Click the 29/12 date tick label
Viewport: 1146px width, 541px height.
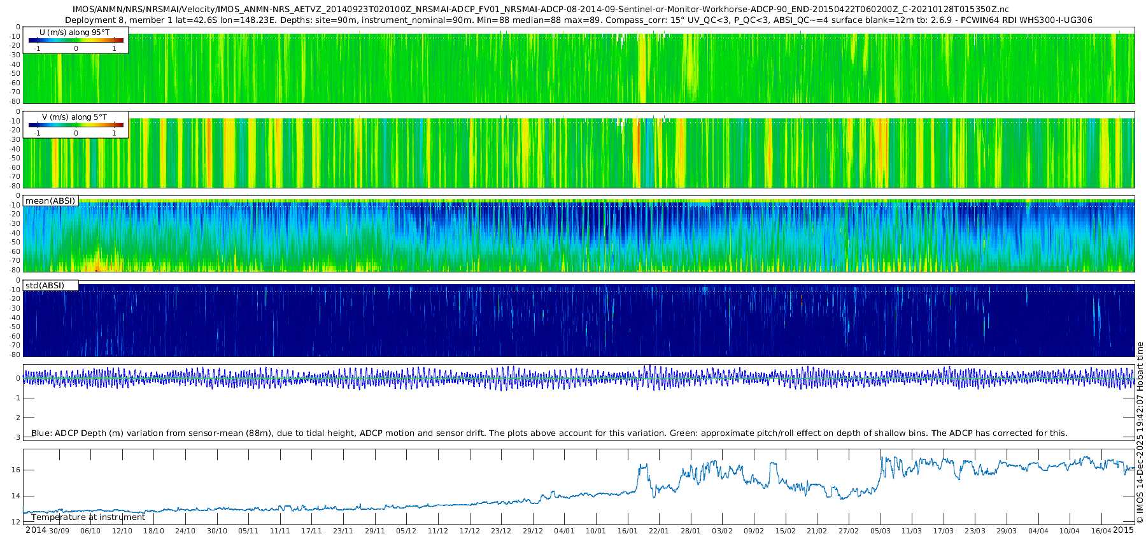click(x=532, y=531)
